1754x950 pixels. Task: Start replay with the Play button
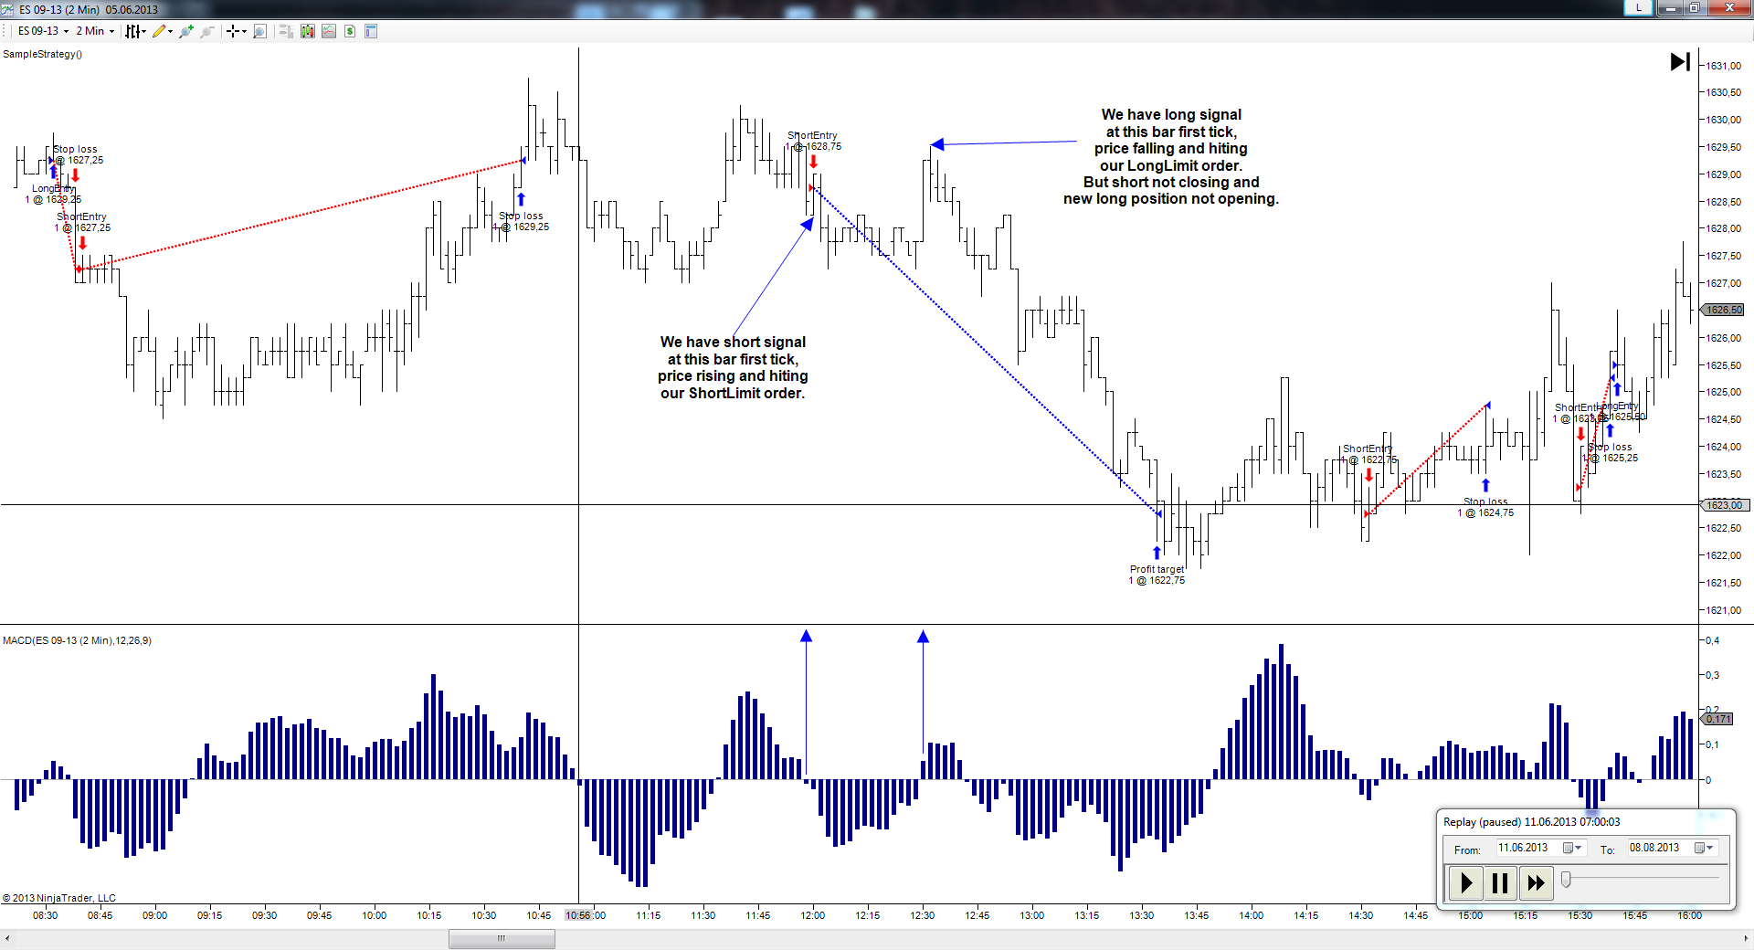1466,882
